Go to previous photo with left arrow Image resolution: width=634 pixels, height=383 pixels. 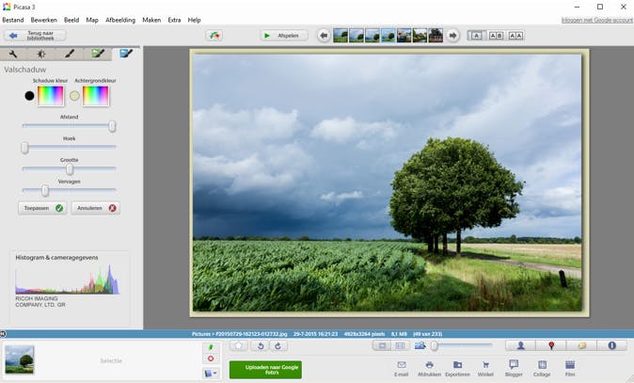click(324, 36)
